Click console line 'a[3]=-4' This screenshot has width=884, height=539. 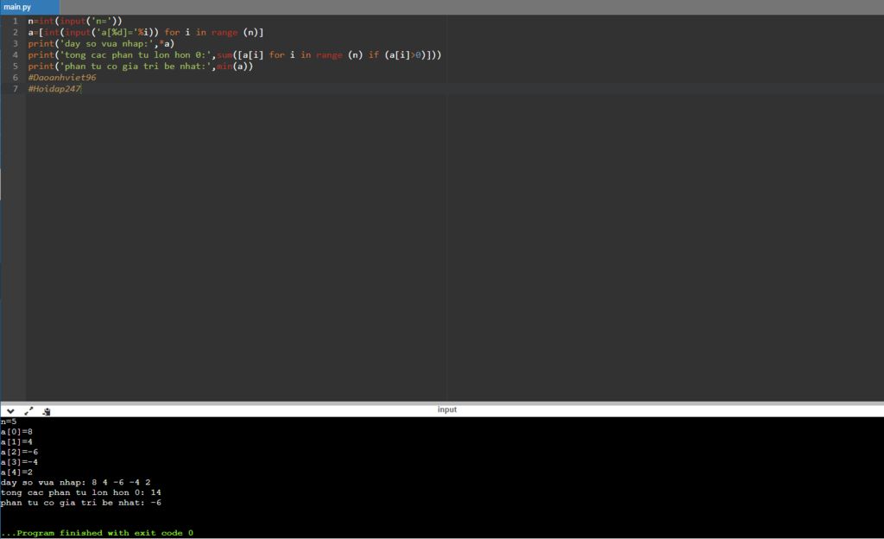tap(19, 462)
